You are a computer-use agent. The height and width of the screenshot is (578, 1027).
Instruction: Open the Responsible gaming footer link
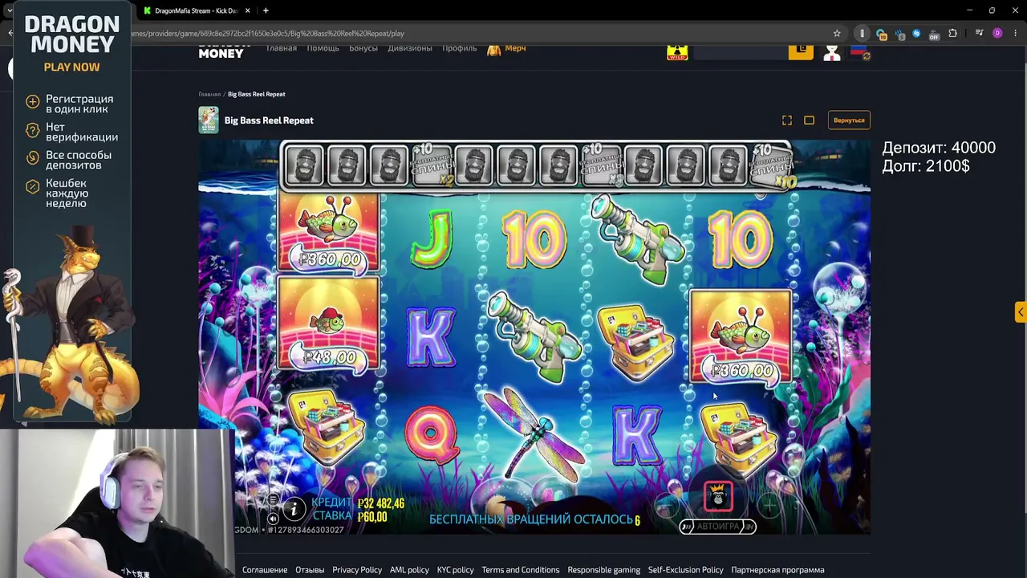(604, 570)
